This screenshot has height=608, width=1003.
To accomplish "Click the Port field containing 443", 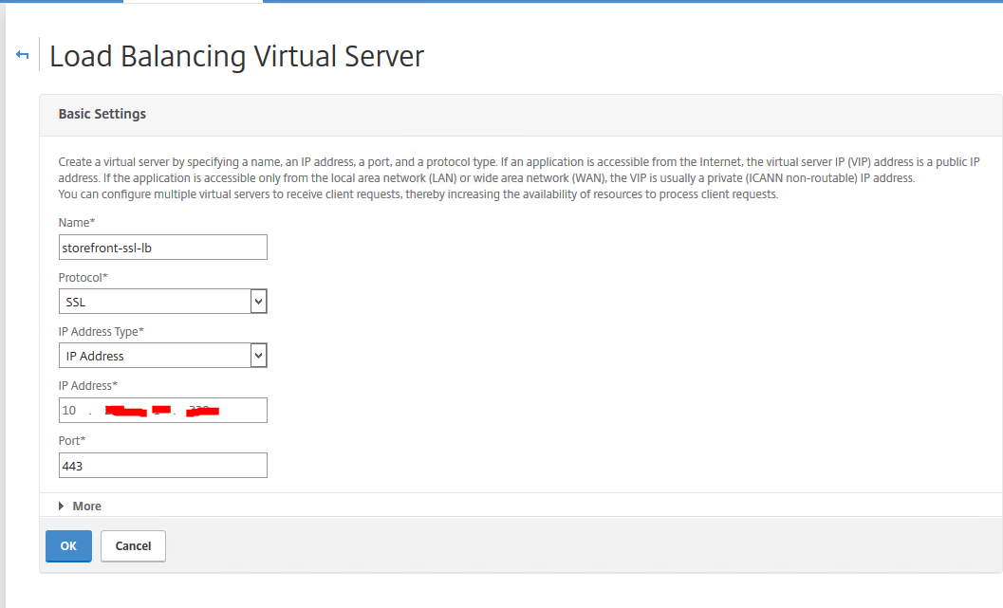I will pyautogui.click(x=162, y=466).
